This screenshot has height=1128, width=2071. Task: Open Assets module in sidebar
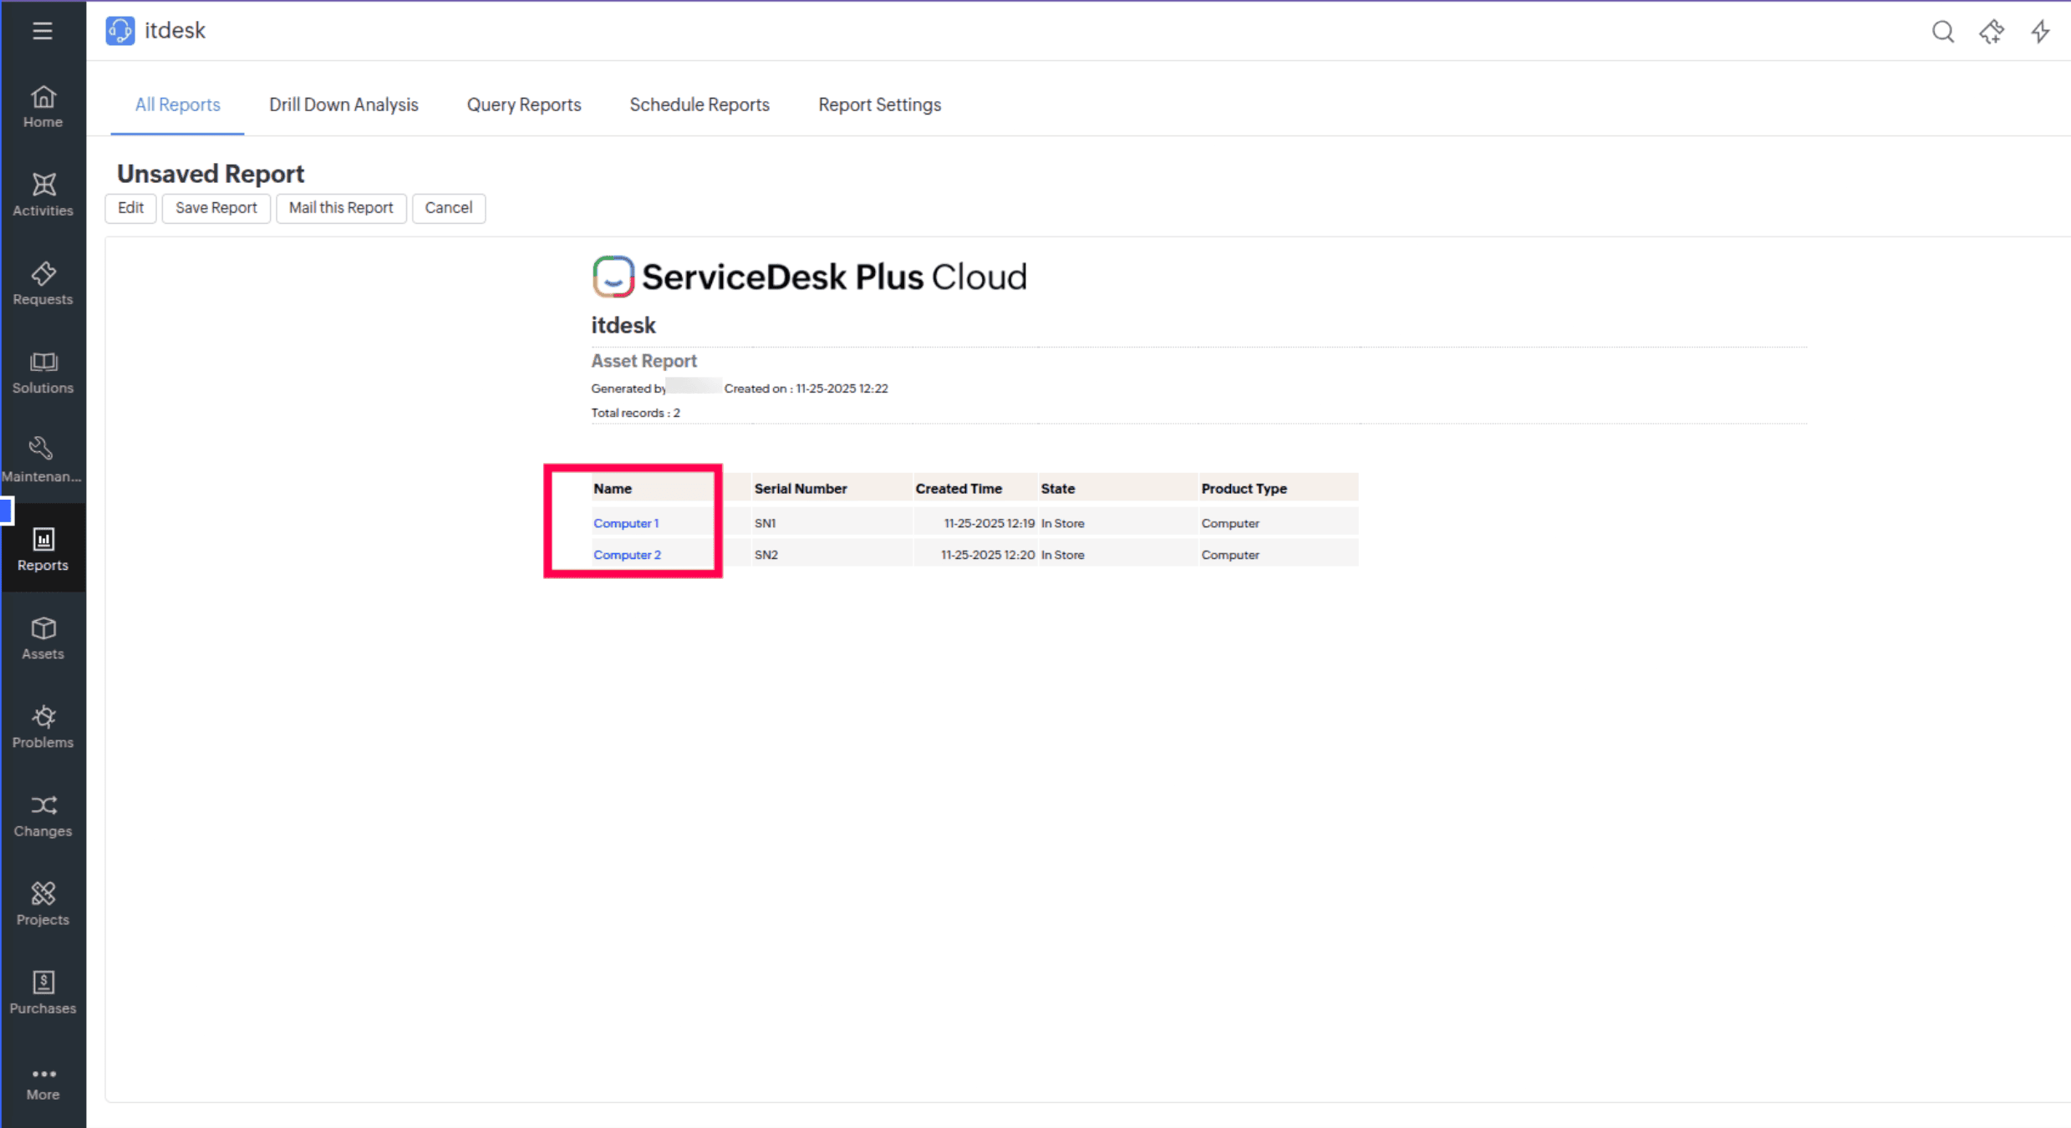click(43, 638)
